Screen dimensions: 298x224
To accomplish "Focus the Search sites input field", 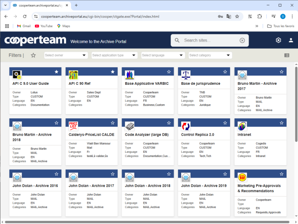I will pos(210,40).
